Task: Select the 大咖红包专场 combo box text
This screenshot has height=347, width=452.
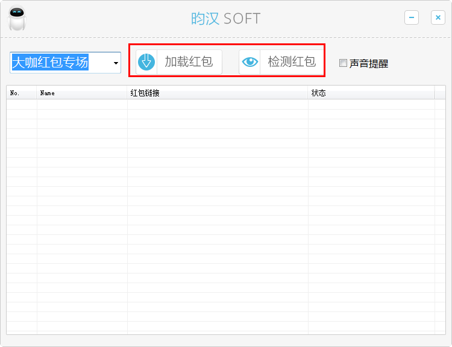Action: (x=51, y=62)
